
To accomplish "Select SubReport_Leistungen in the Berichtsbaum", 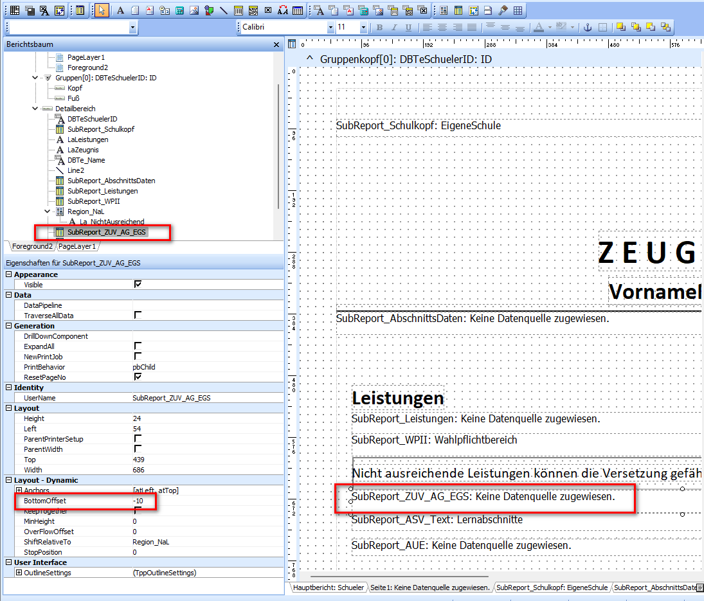I will (102, 191).
